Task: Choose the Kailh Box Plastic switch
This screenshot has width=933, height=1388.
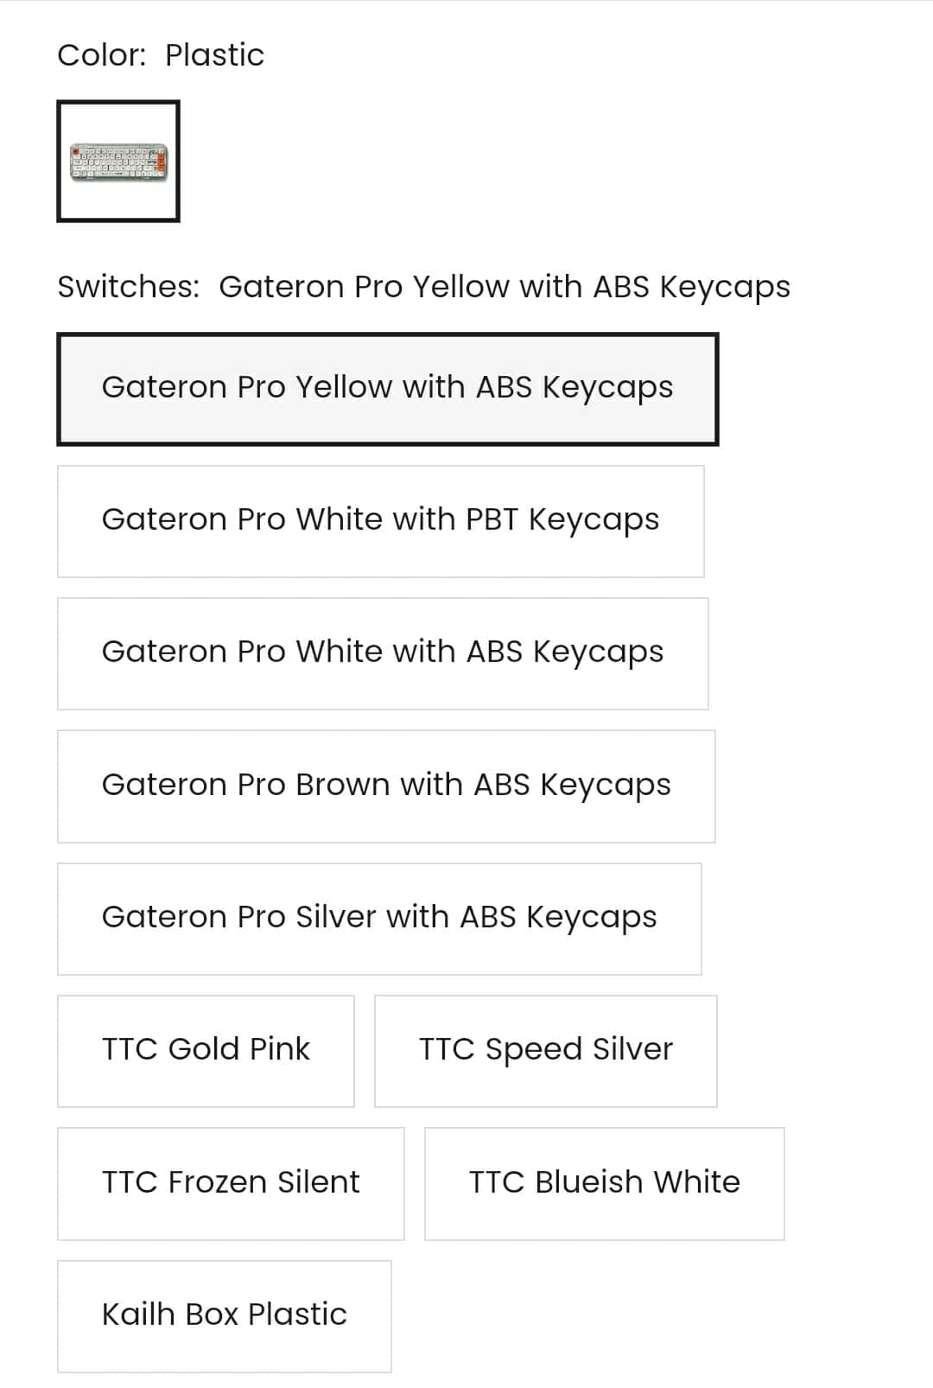Action: coord(224,1315)
